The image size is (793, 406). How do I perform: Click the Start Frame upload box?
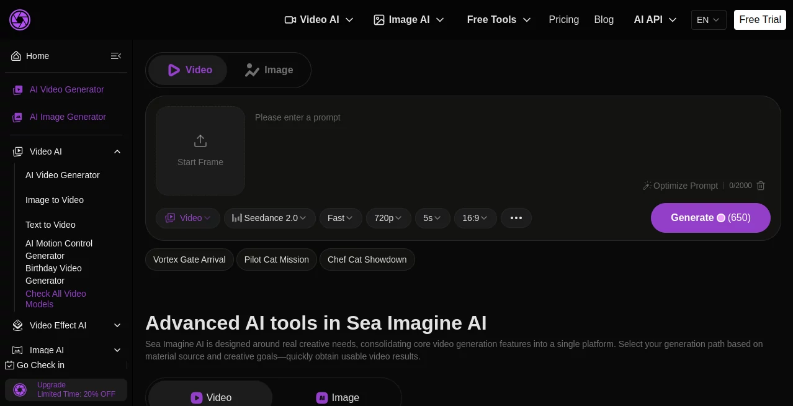[x=200, y=151]
